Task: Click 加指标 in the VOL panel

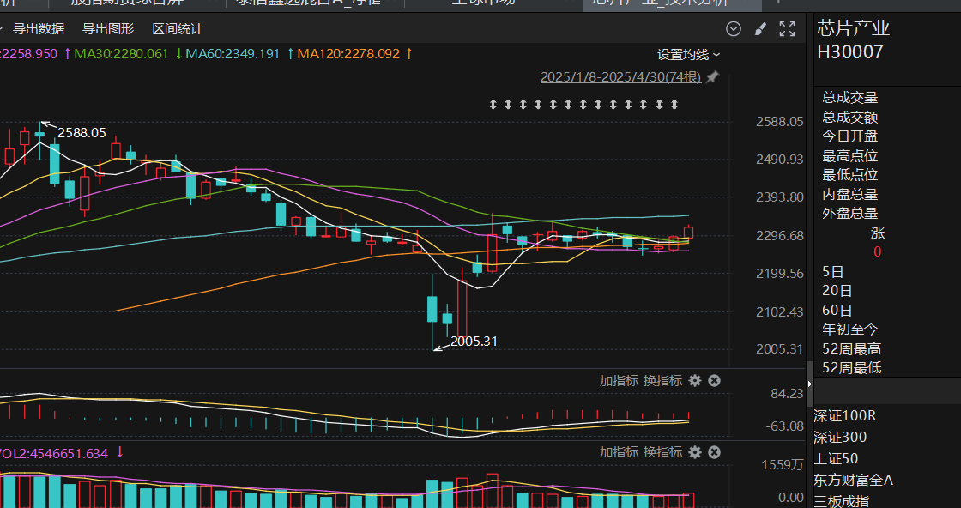Action: click(x=619, y=452)
